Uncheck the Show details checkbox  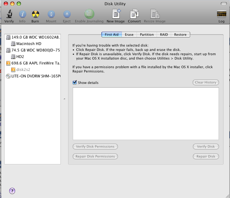point(75,82)
